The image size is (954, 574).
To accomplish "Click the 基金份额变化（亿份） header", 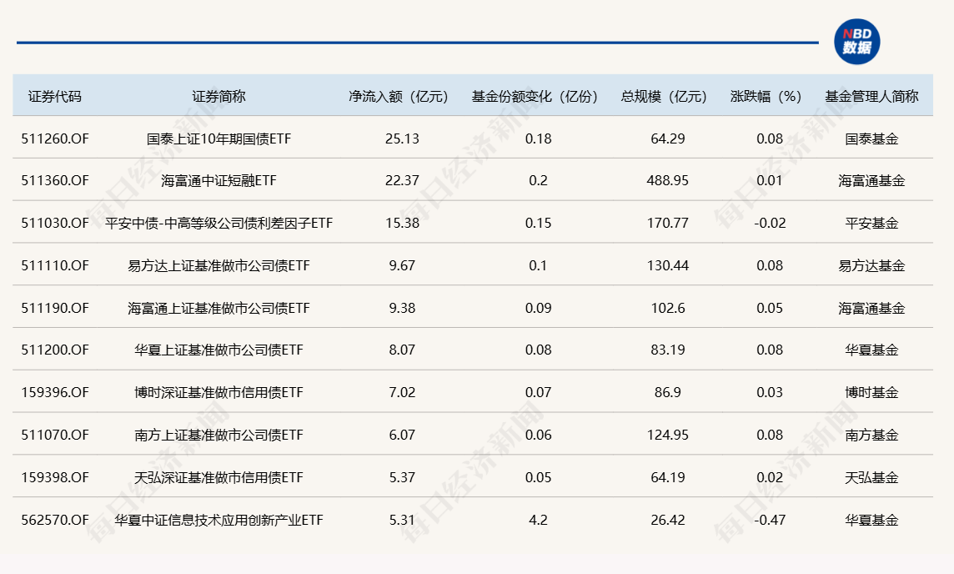I will coord(535,96).
